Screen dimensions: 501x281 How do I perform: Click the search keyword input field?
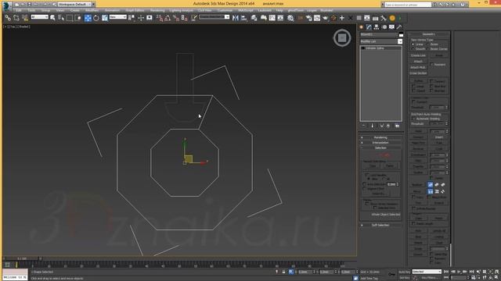408,5
